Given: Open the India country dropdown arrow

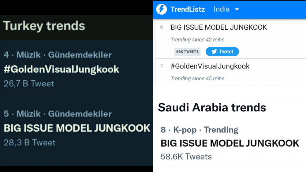Looking at the screenshot, I should coord(237,9).
